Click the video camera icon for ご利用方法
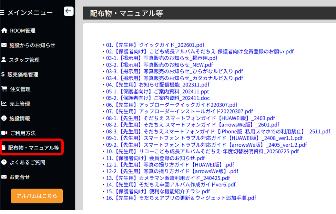Screen dimensions: 336x214 [x=4, y=133]
